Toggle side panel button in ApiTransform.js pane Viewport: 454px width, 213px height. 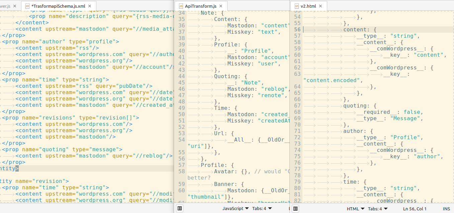pyautogui.click(x=180, y=208)
